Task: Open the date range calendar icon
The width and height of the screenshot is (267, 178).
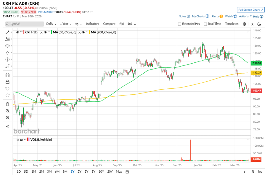Action: pos(127,172)
